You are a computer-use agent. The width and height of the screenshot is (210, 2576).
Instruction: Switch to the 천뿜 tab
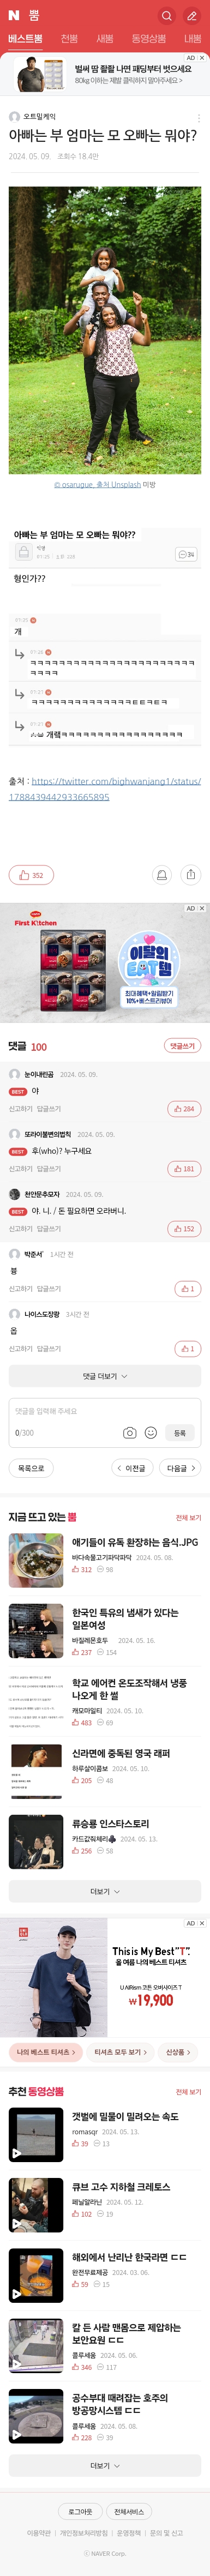point(69,39)
